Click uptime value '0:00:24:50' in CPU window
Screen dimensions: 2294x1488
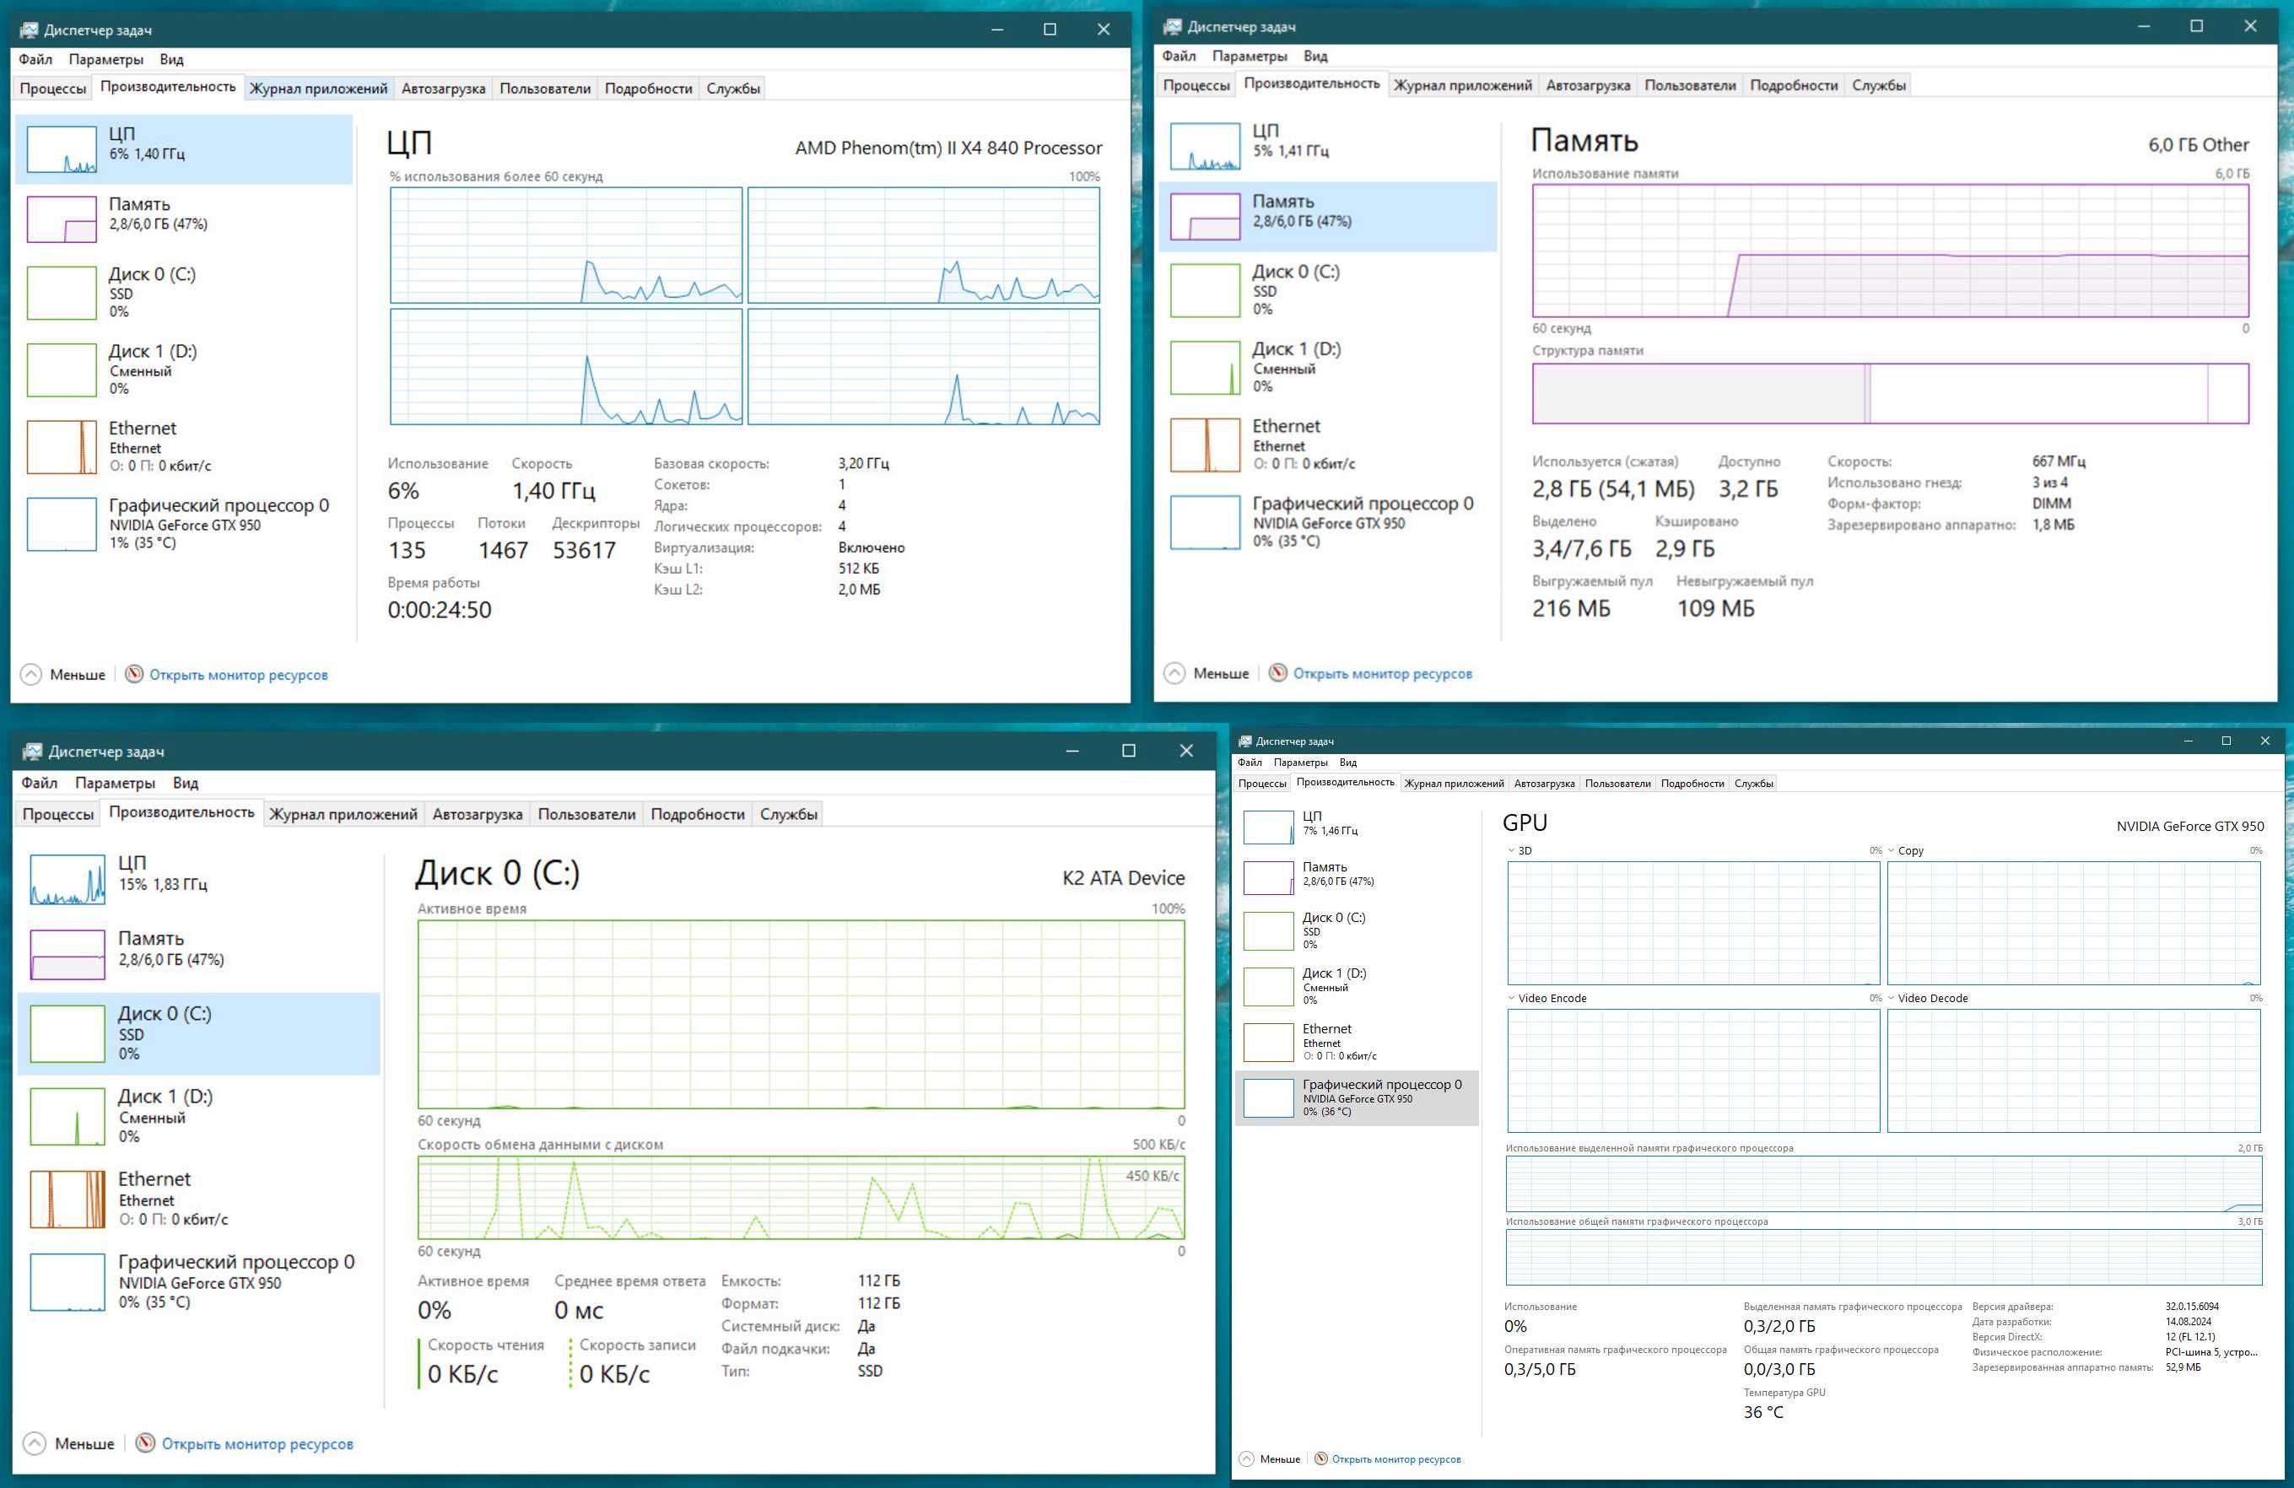click(440, 609)
